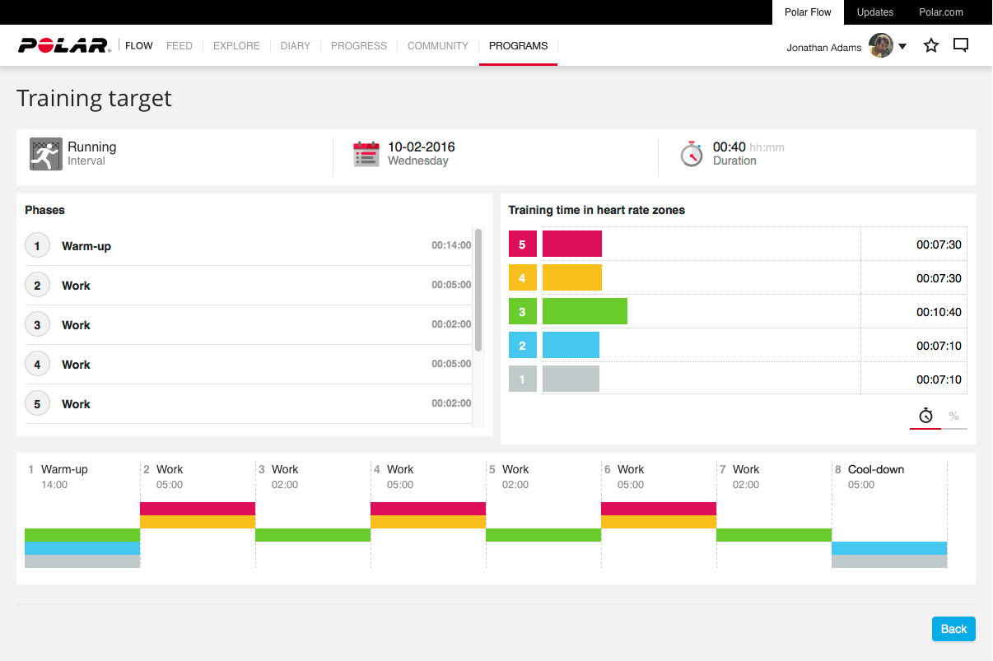Expand the user account dropdown arrow

(902, 47)
